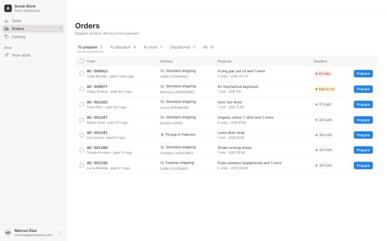This screenshot has width=386, height=241.
Task: Click the 38 h left deadline badge
Action: click(323, 135)
